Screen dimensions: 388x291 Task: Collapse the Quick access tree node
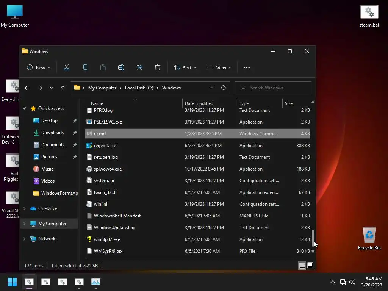(25, 108)
